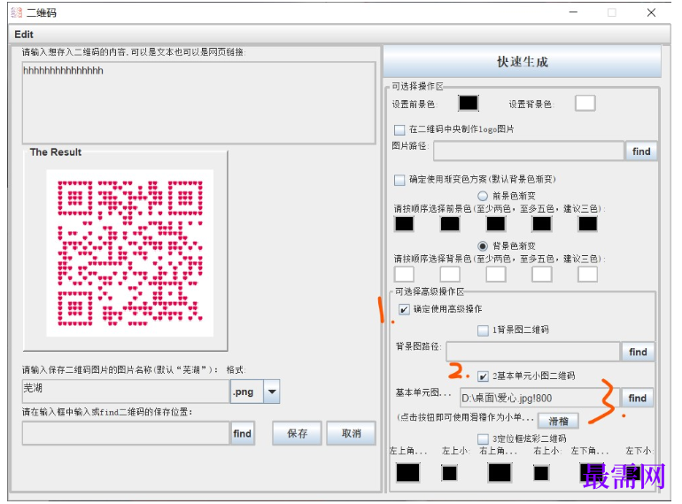Pick the 右上角 large locator color swatch
682x504 pixels.
(500, 473)
